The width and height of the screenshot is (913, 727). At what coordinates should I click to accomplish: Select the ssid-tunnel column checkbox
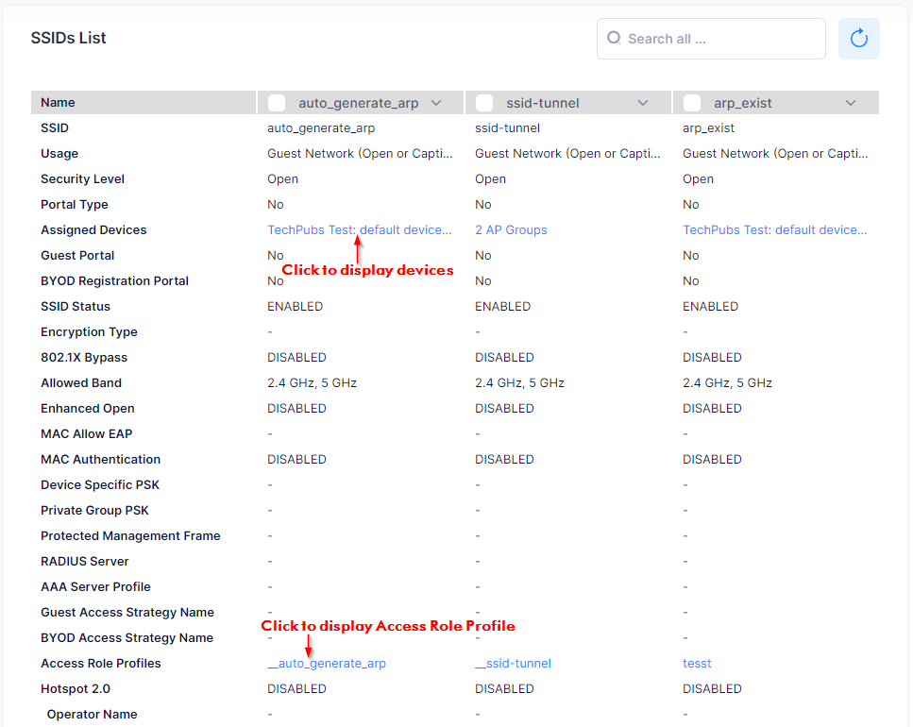click(484, 103)
